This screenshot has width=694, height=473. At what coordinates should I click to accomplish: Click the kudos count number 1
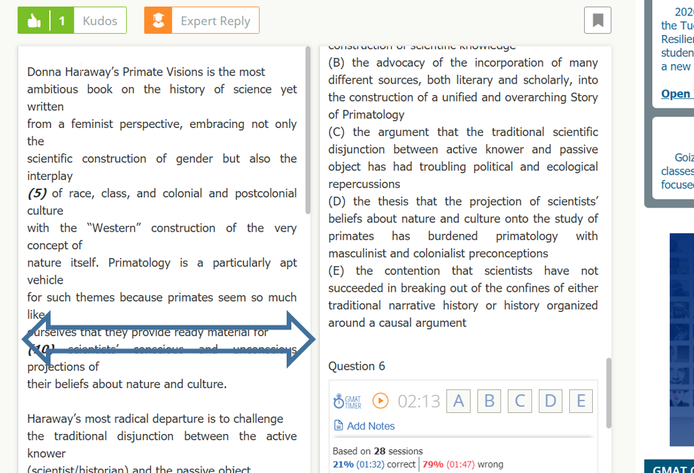click(62, 21)
